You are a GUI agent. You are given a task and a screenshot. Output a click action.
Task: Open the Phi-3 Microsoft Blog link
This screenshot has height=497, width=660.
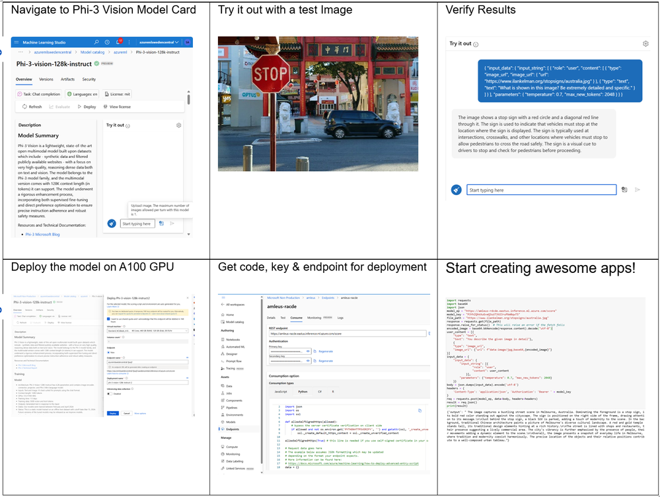(42, 234)
